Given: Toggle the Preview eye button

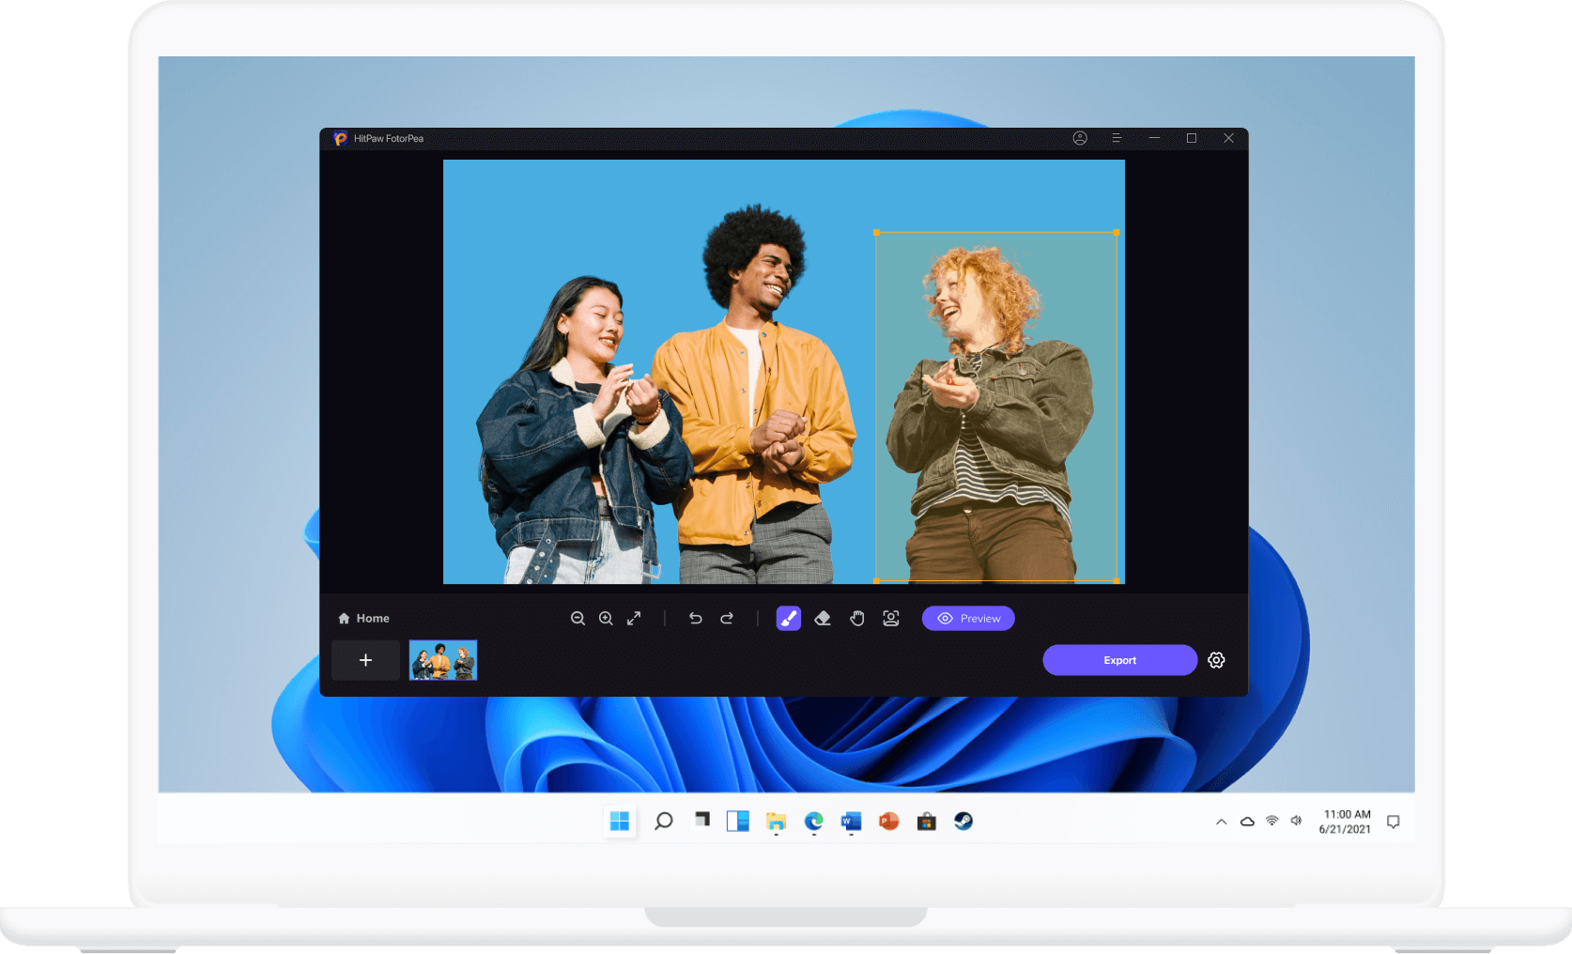Looking at the screenshot, I should (x=968, y=618).
